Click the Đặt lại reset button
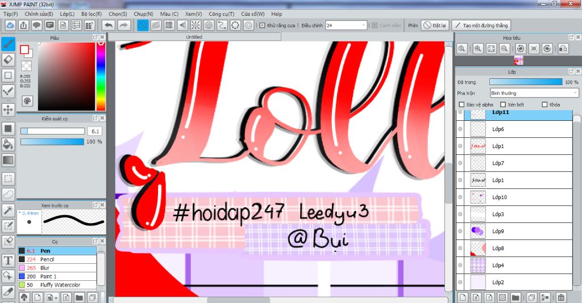582x303 pixels. click(435, 25)
